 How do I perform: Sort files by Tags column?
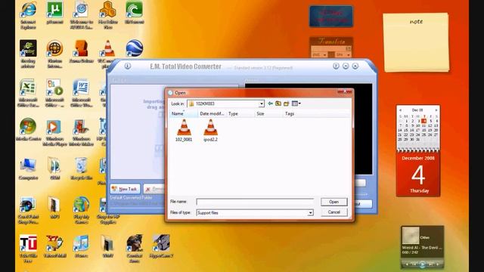[x=316, y=114]
